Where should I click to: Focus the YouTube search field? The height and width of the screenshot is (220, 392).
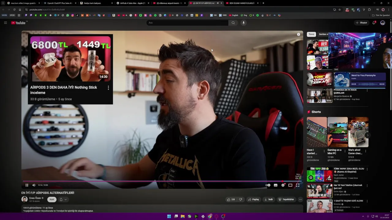tap(187, 23)
